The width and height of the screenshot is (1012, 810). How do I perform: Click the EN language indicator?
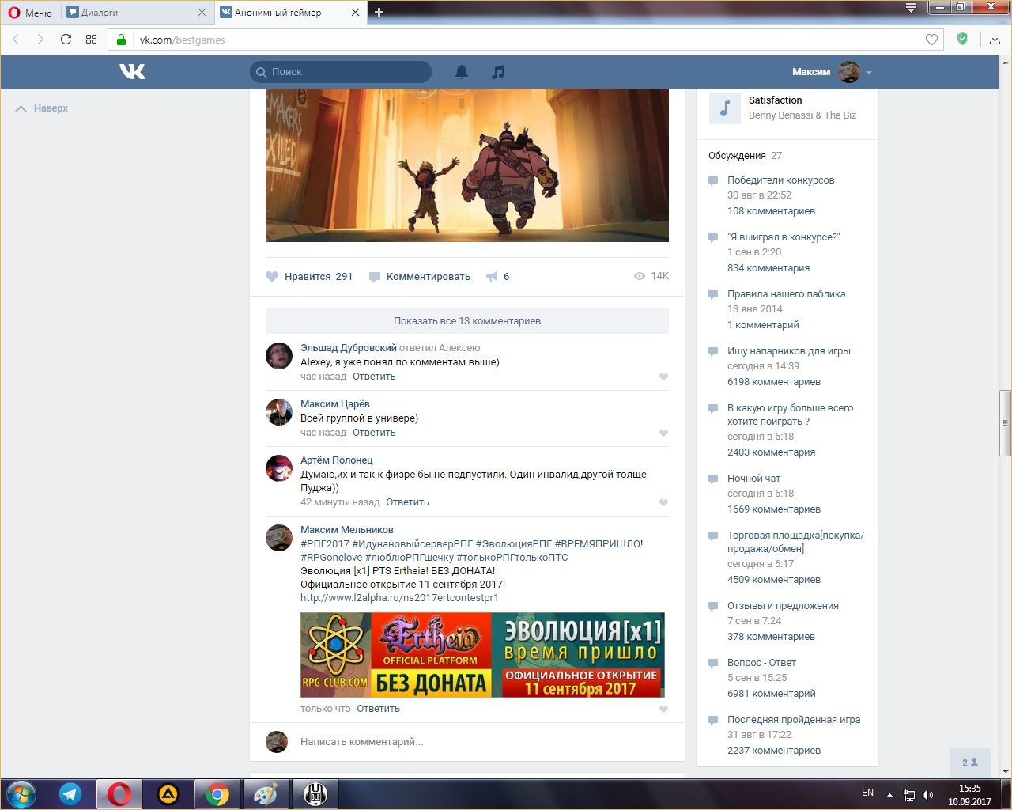[x=867, y=793]
